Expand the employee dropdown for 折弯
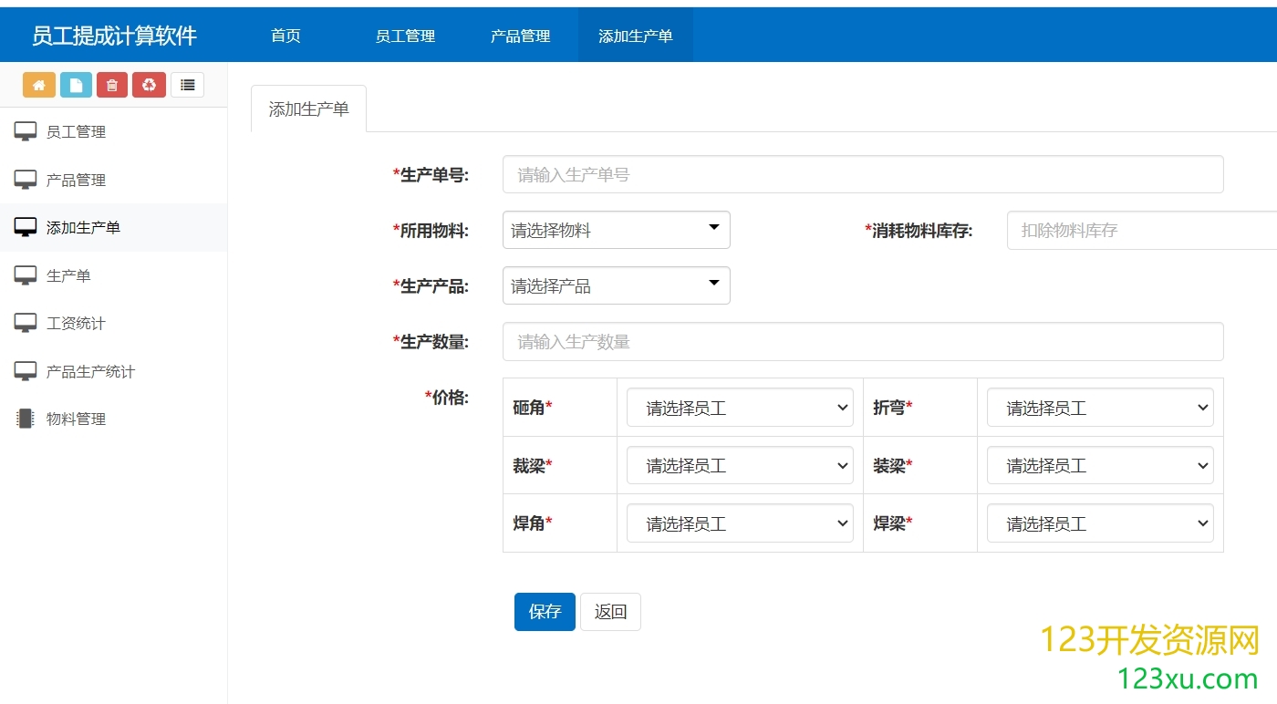 click(x=1099, y=408)
